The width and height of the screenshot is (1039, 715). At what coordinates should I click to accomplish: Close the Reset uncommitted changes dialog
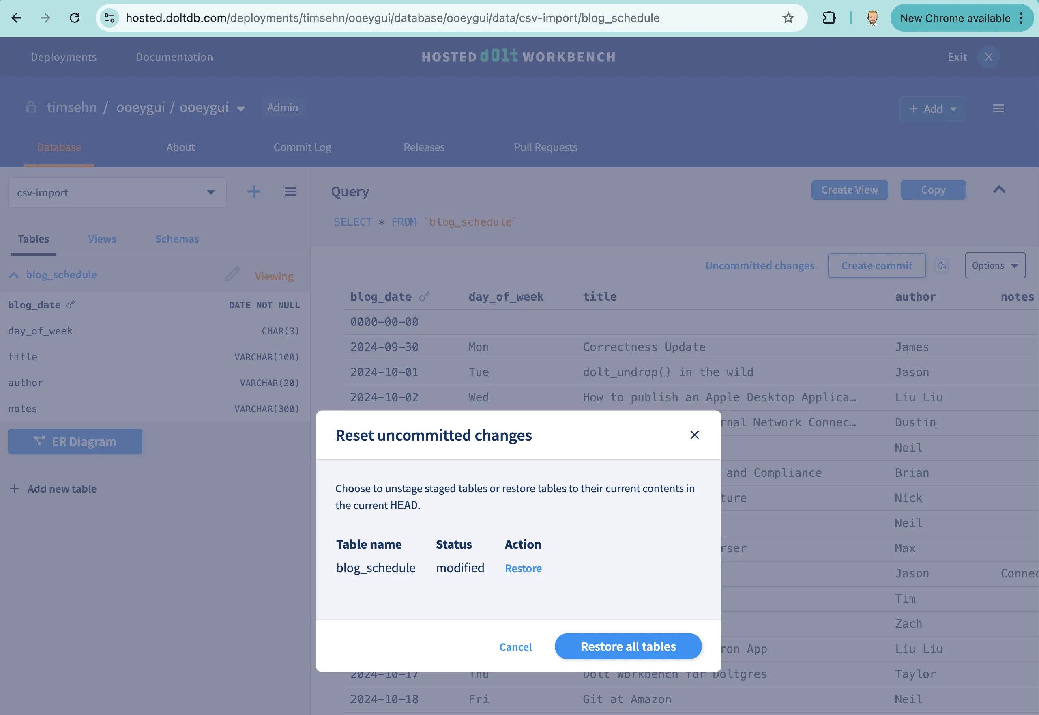pyautogui.click(x=694, y=435)
